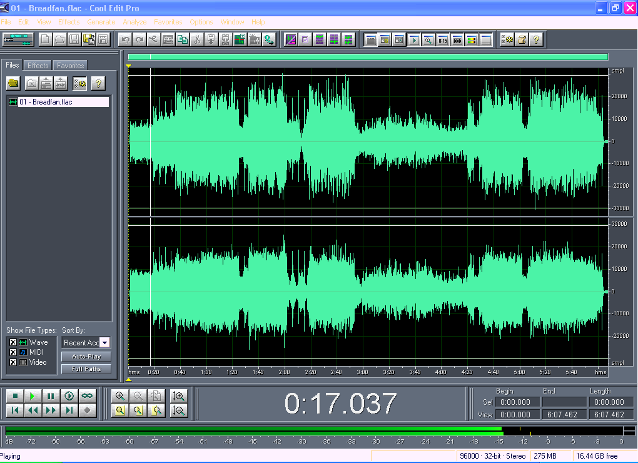Viewport: 638px width, 463px height.
Task: Zoom in horizontally with the plus magnifier
Action: coord(120,396)
